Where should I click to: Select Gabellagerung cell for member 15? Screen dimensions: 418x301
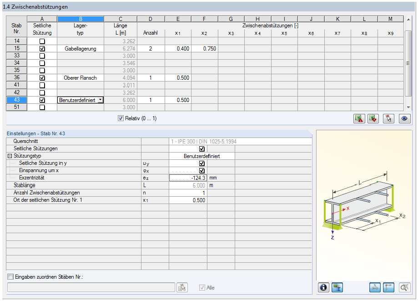81,49
